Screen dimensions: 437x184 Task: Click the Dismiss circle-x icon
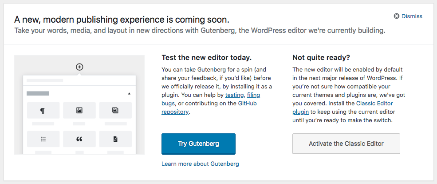pyautogui.click(x=396, y=16)
